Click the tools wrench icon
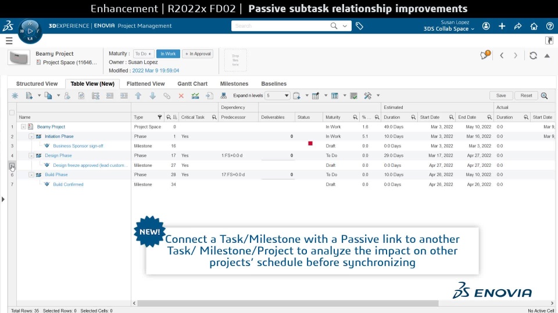Image resolution: width=558 pixels, height=313 pixels. click(x=367, y=96)
